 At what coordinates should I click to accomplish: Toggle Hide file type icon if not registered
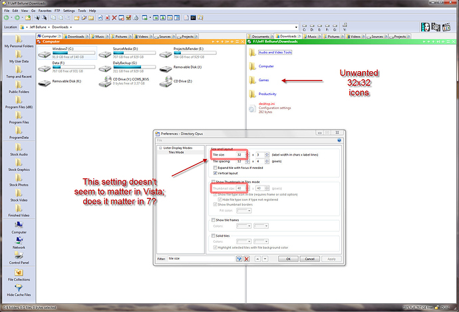click(220, 200)
